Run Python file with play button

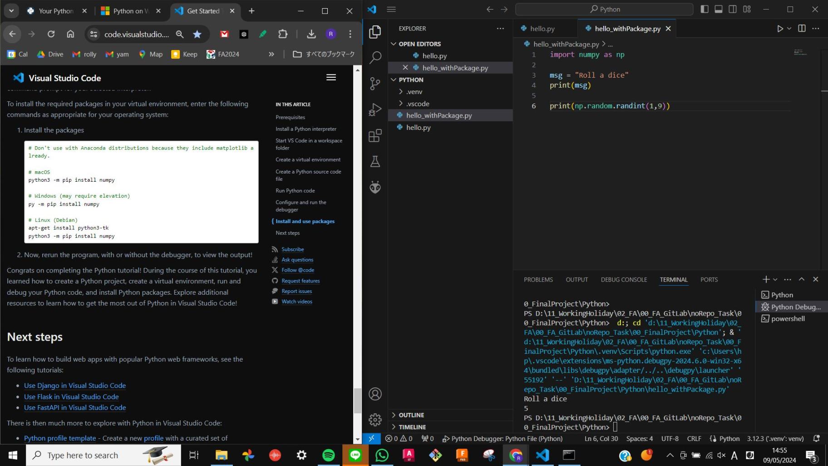tap(780, 29)
